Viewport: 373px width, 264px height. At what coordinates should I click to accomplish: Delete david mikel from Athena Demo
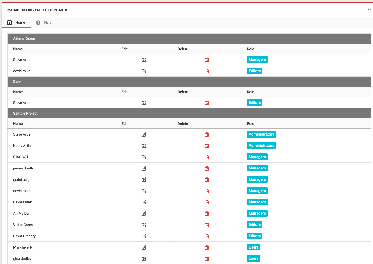pos(206,71)
